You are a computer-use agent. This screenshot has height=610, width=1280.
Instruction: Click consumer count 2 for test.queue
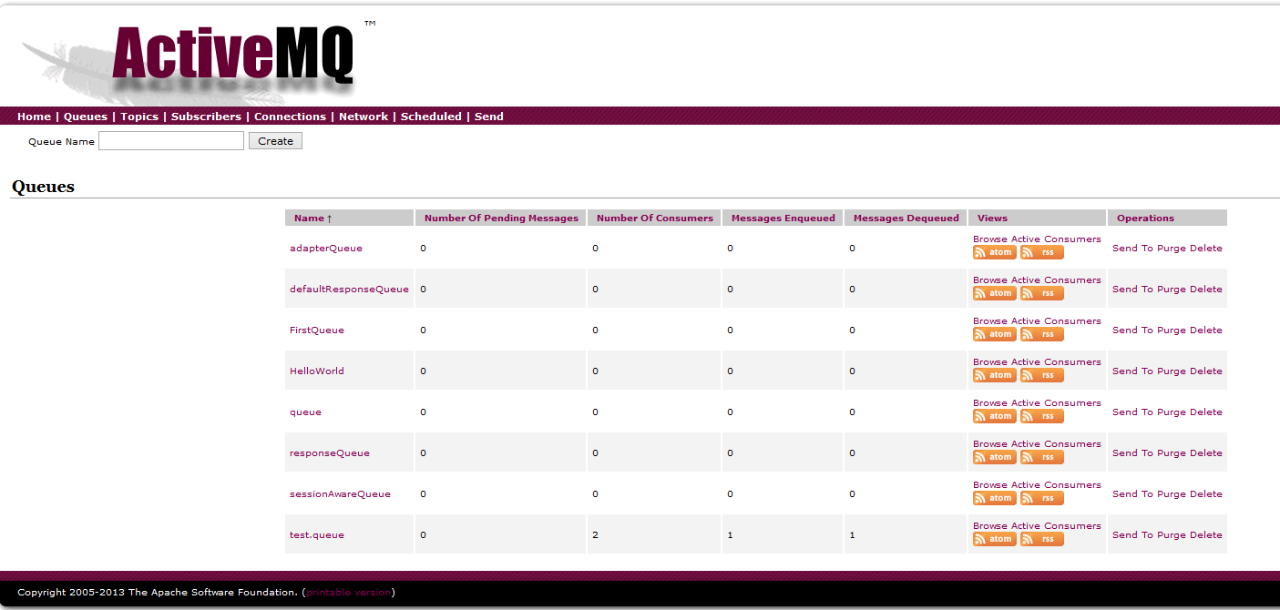pos(595,535)
